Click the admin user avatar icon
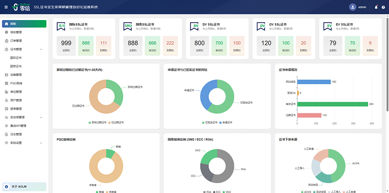 pyautogui.click(x=353, y=7)
